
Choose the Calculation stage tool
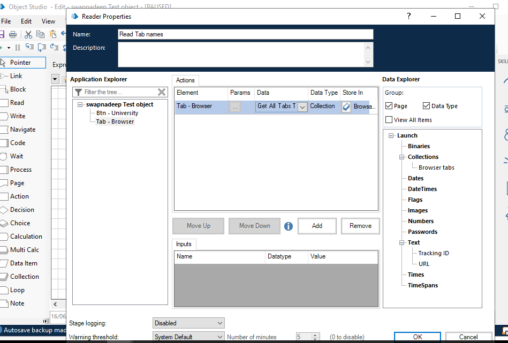coord(26,237)
